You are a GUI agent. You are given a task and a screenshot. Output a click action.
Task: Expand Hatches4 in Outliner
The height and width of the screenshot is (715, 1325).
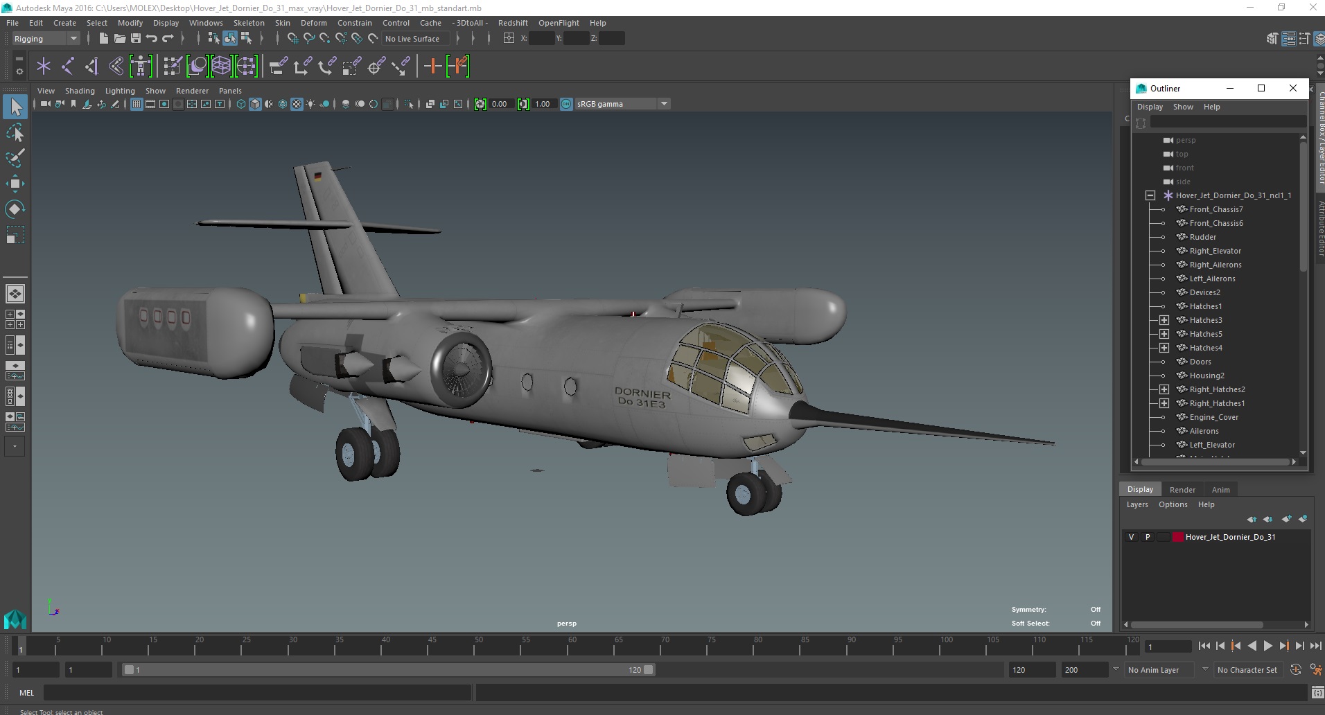tap(1164, 348)
